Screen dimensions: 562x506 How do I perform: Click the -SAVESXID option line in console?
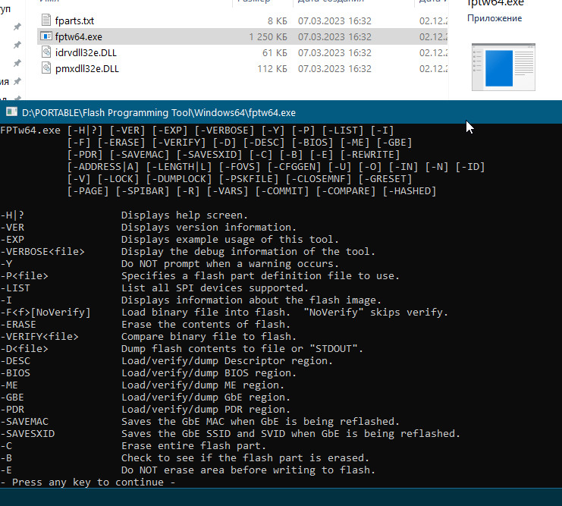(230, 434)
